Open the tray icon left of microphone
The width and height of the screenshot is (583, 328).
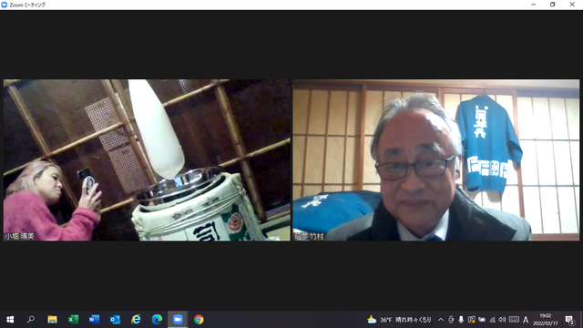pos(451,320)
